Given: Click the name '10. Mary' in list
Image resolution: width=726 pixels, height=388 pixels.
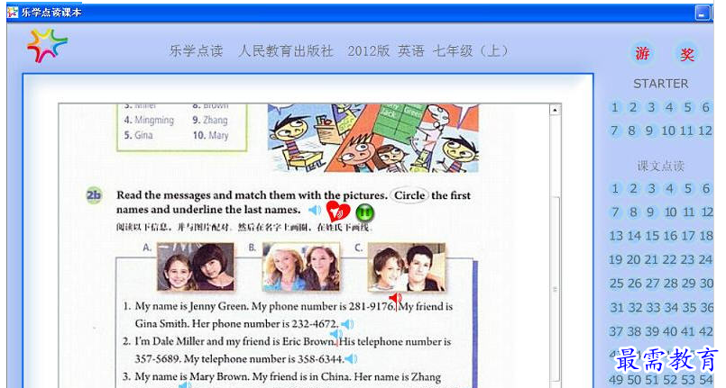Looking at the screenshot, I should tap(211, 136).
